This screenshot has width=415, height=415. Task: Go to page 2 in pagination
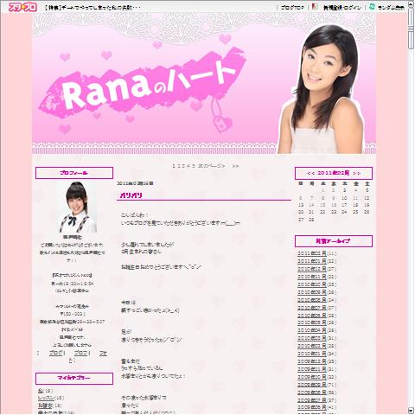[x=178, y=166]
